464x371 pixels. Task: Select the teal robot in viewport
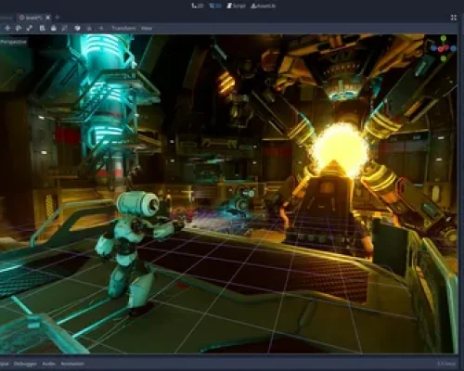tap(132, 249)
